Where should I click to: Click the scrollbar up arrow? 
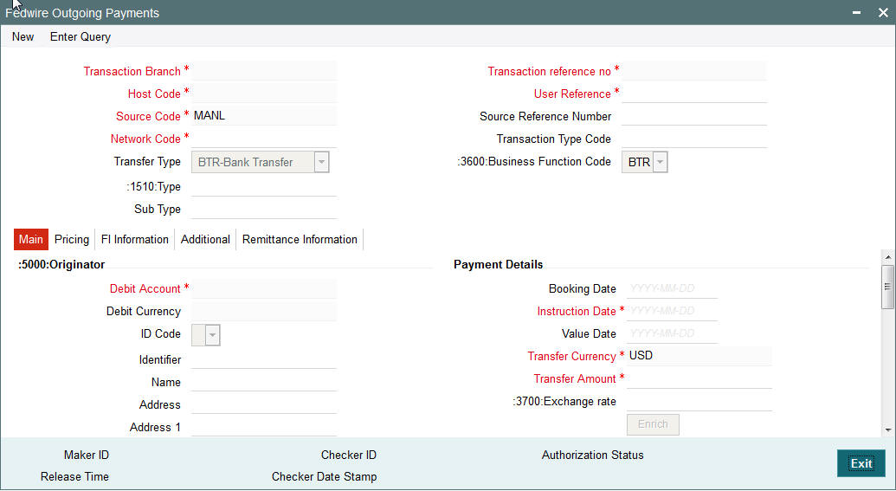click(x=887, y=258)
